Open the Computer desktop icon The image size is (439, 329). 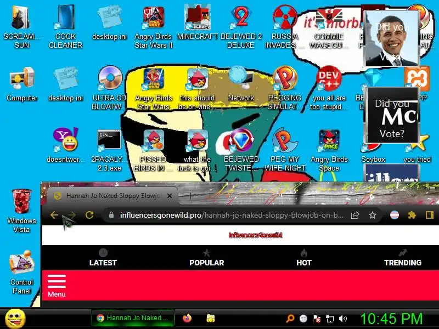pyautogui.click(x=21, y=84)
